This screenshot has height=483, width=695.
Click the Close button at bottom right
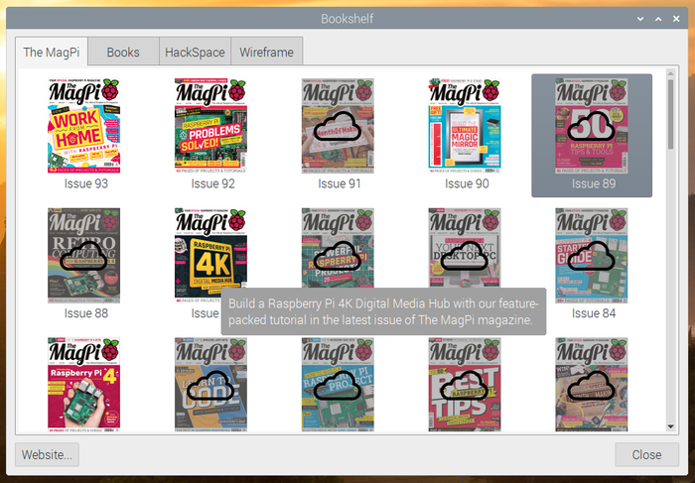click(x=646, y=455)
